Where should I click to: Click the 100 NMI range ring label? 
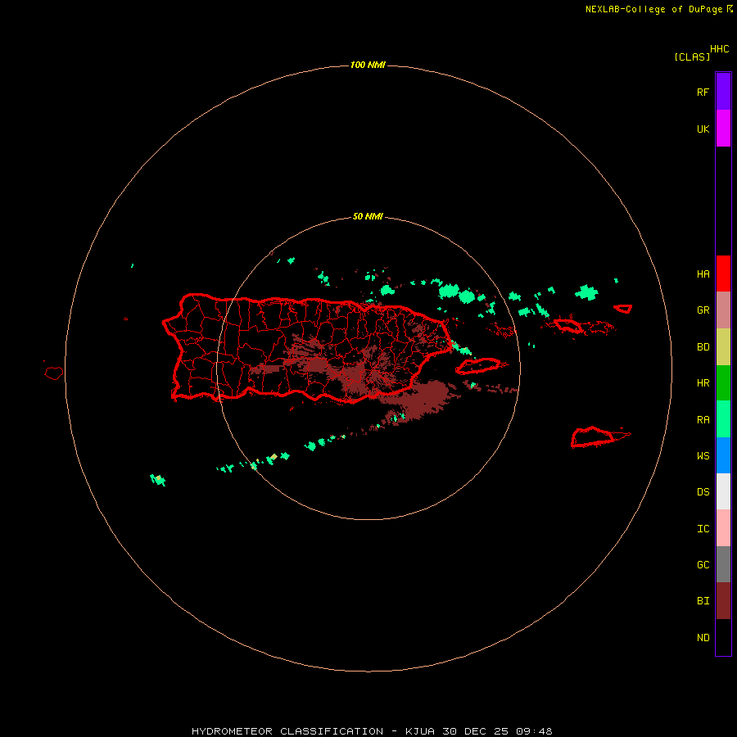[x=368, y=65]
